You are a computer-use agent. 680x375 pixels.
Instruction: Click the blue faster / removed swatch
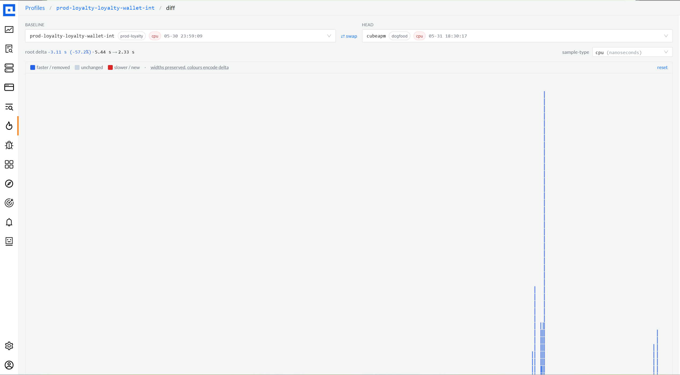point(33,67)
